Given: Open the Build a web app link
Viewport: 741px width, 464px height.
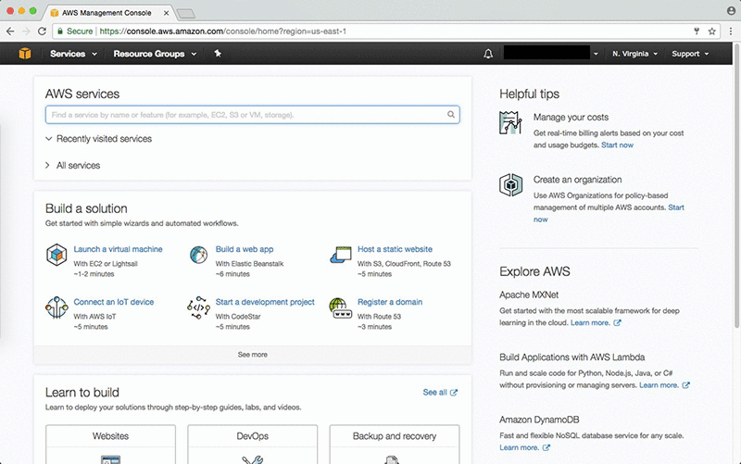Looking at the screenshot, I should click(245, 249).
